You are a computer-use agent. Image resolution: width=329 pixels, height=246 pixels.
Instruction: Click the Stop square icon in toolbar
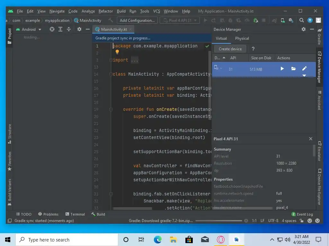[x=264, y=20]
